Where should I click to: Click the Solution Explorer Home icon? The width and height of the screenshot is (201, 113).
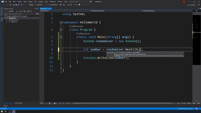10,11
